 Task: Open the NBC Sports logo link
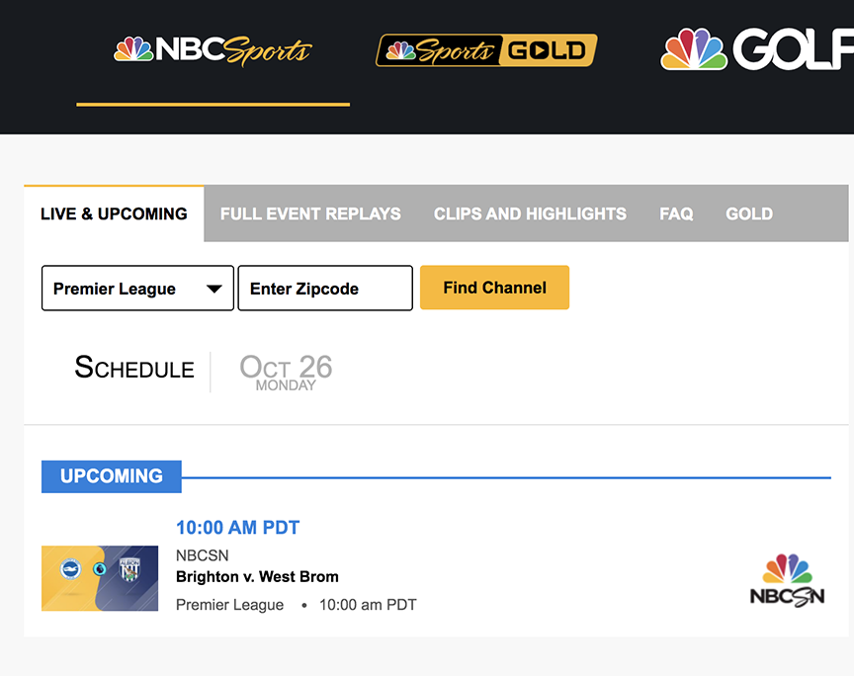pos(213,50)
